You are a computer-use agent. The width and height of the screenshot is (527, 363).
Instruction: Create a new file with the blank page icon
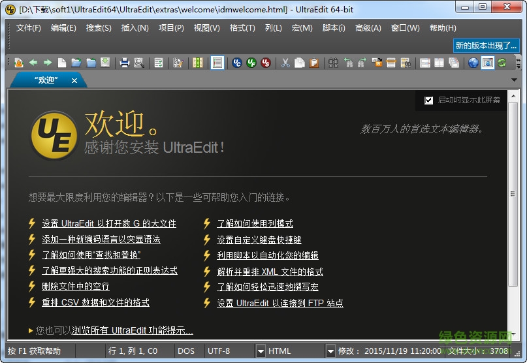[62, 63]
